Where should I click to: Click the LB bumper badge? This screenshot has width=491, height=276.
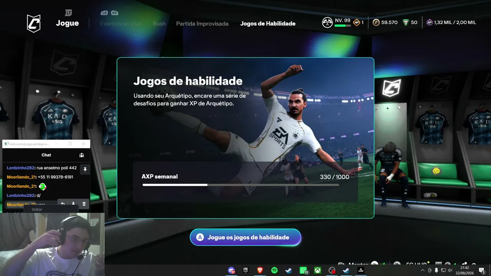104,13
